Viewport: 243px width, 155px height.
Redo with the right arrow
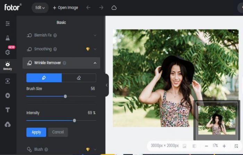(x=101, y=8)
